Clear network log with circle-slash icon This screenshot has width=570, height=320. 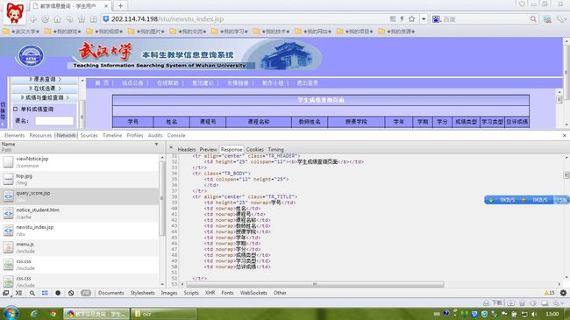pyautogui.click(x=71, y=293)
